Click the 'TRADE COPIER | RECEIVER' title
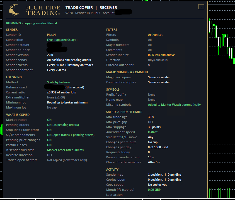 91,8
